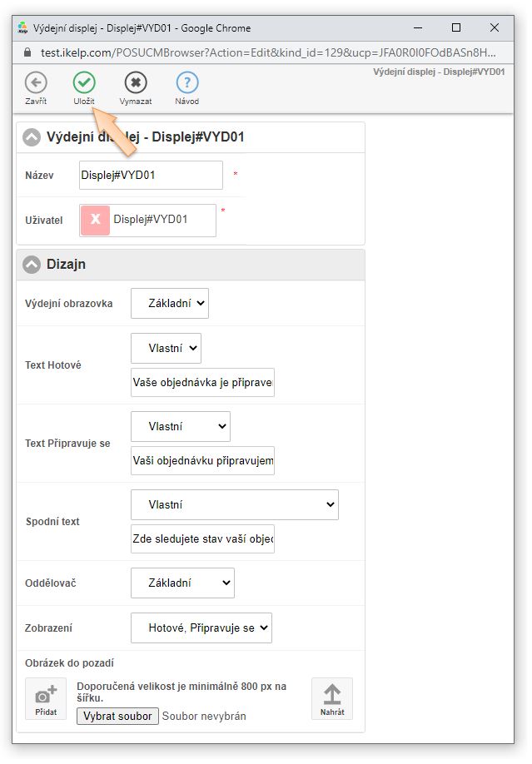Click the Název text field
Viewport: 532px width, 764px height.
(x=151, y=176)
